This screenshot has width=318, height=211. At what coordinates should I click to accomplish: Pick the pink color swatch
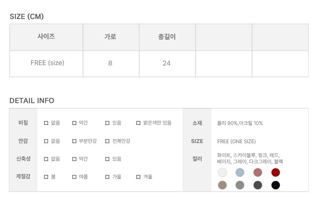pos(258,173)
